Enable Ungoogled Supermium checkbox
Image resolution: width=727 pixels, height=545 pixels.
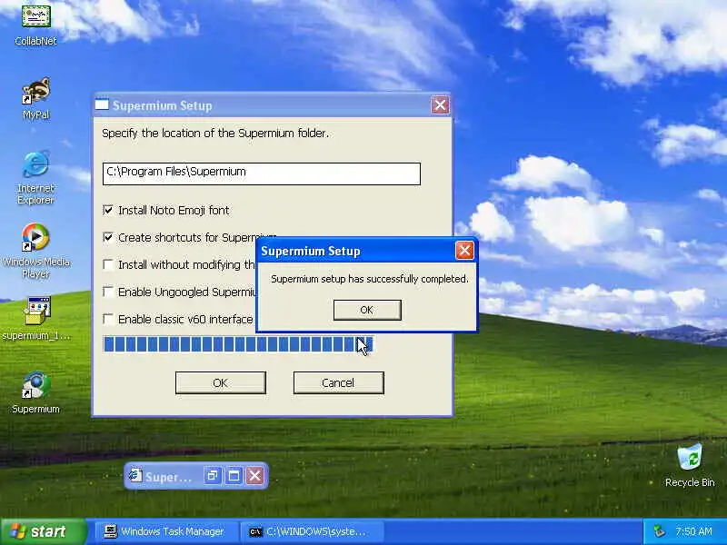[x=108, y=292]
